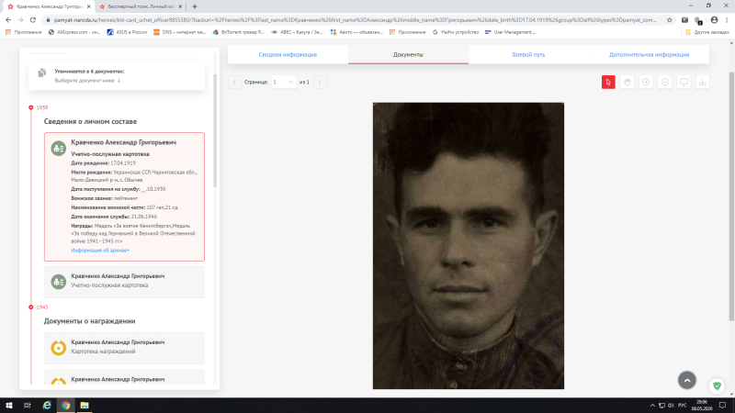Open fullscreen view of the document
735x413 pixels.
[x=684, y=82]
